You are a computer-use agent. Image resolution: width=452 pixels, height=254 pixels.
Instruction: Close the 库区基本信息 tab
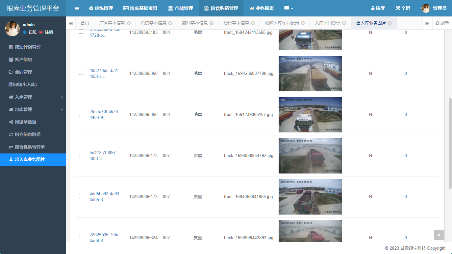[x=129, y=23]
